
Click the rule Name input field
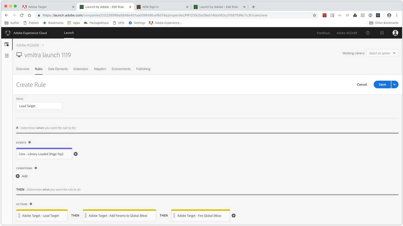(x=39, y=106)
